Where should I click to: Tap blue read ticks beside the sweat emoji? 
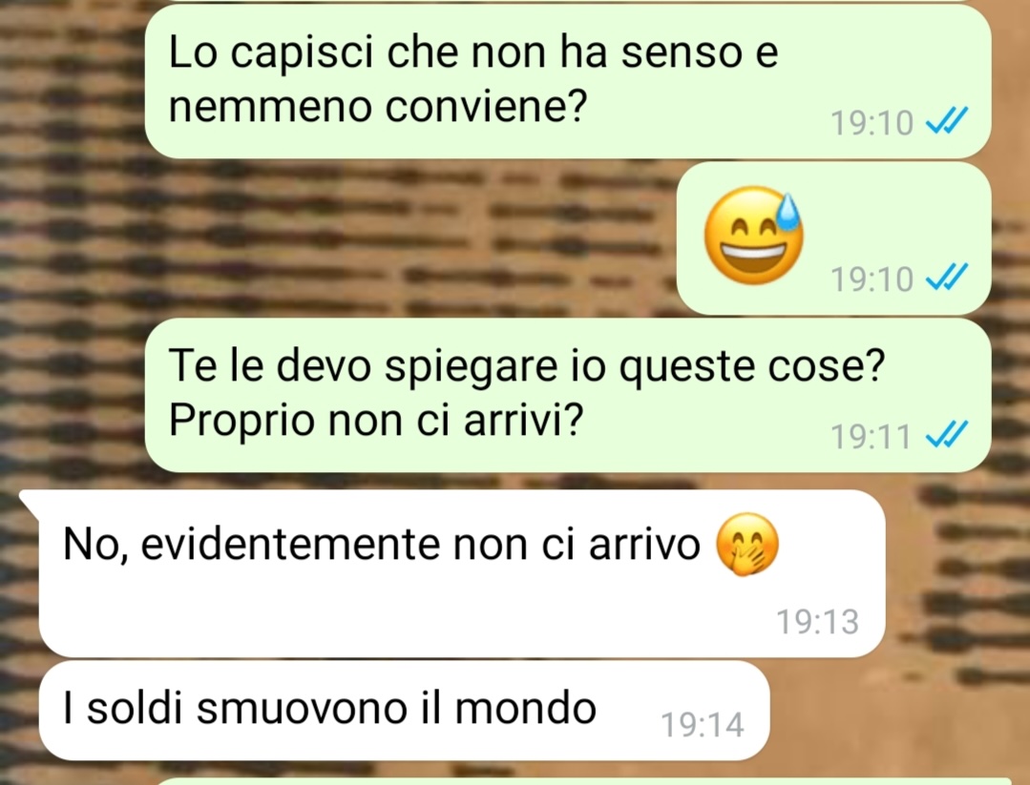[947, 277]
